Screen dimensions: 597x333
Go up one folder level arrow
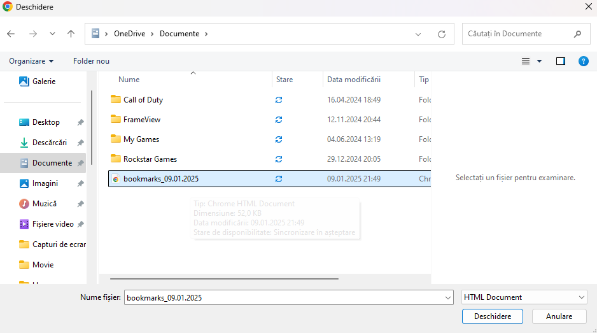tap(71, 34)
